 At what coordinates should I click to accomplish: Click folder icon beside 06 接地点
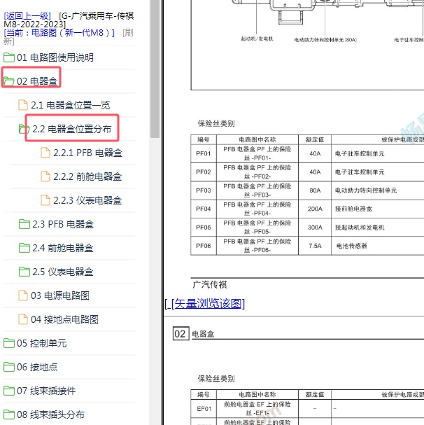[x=9, y=367]
